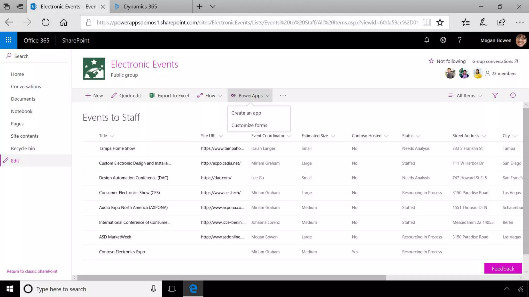This screenshot has width=529, height=297.
Task: Add page to favorites star icon
Action: pyautogui.click(x=440, y=22)
